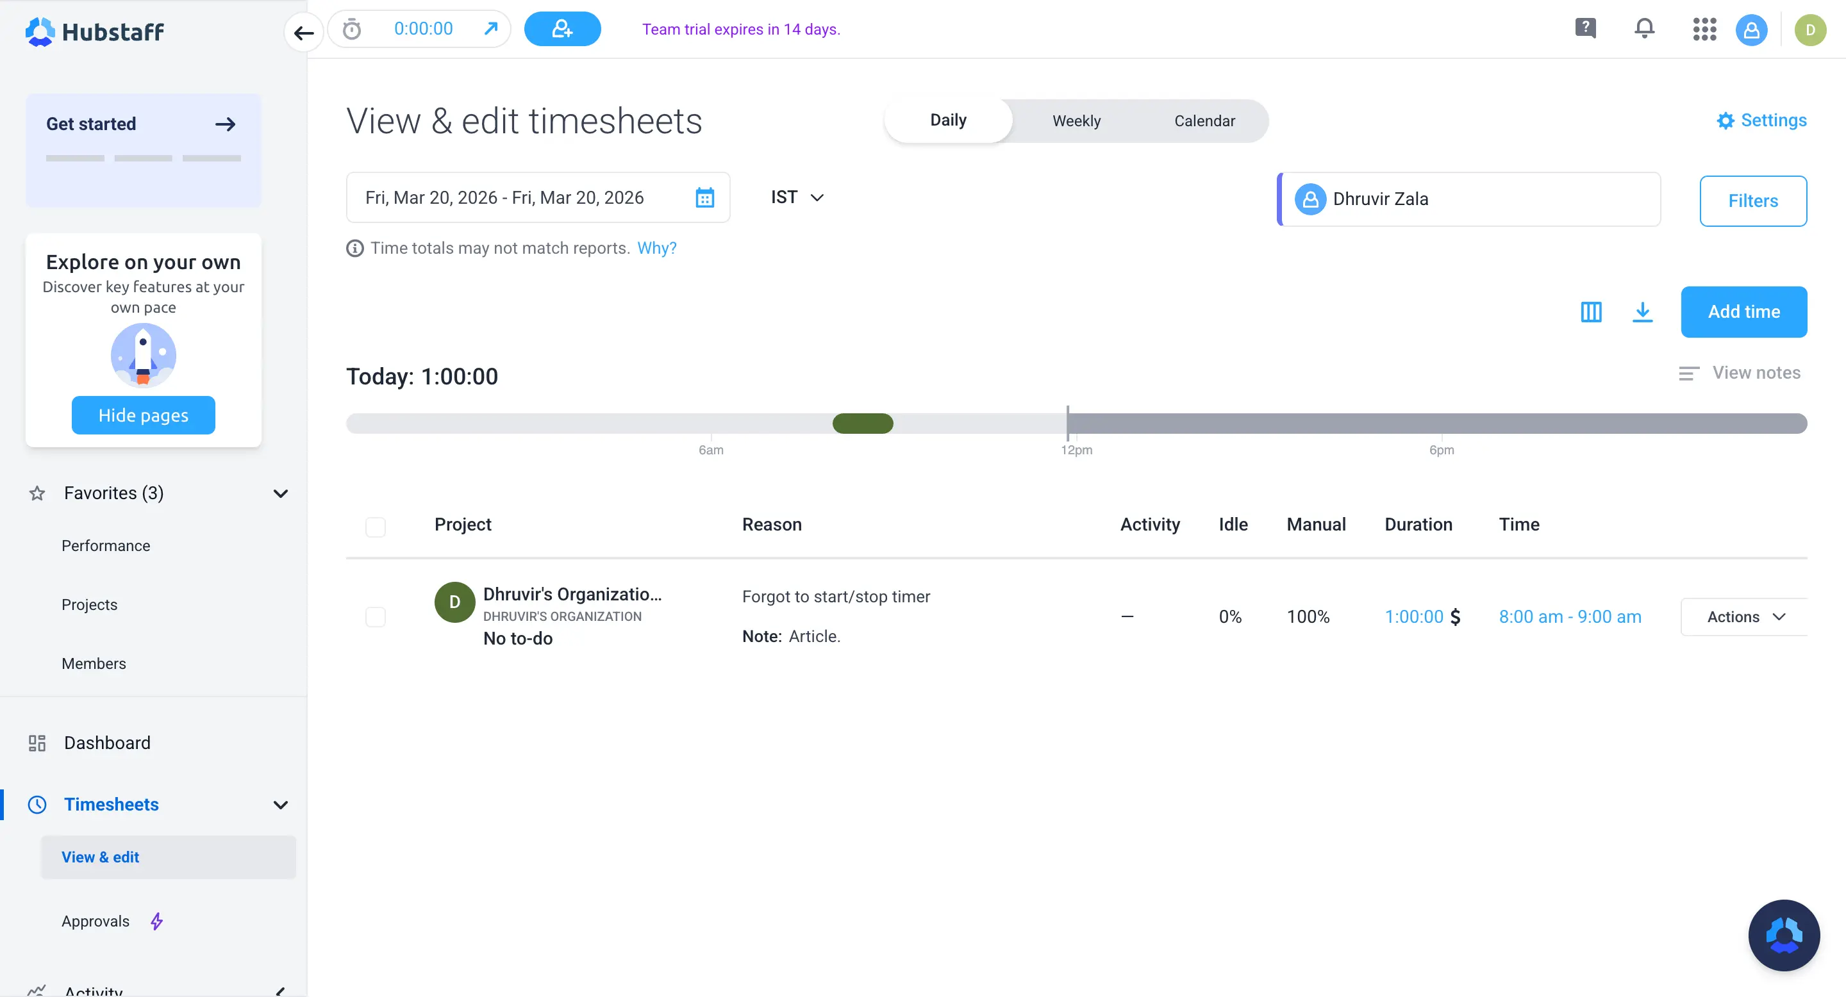Viewport: 1846px width, 997px height.
Task: Collapse the Favorites section
Action: [x=280, y=493]
